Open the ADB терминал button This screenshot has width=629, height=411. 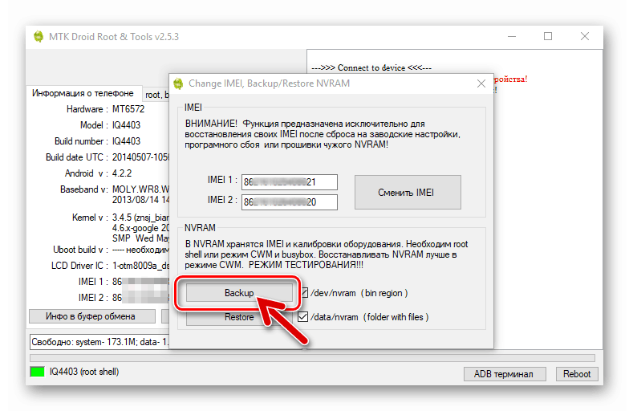tap(504, 374)
